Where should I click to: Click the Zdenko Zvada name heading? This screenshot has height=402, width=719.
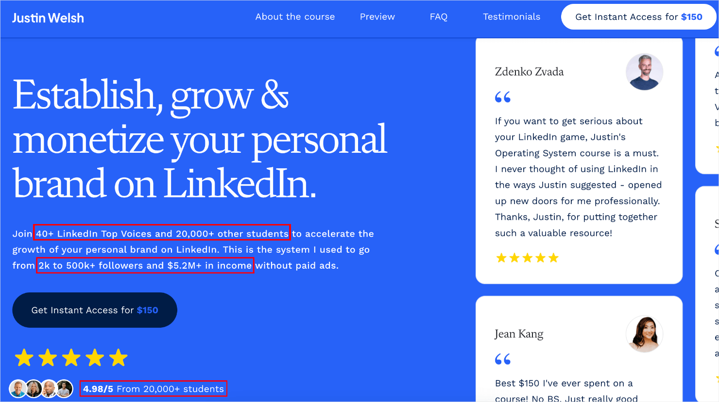[529, 72]
